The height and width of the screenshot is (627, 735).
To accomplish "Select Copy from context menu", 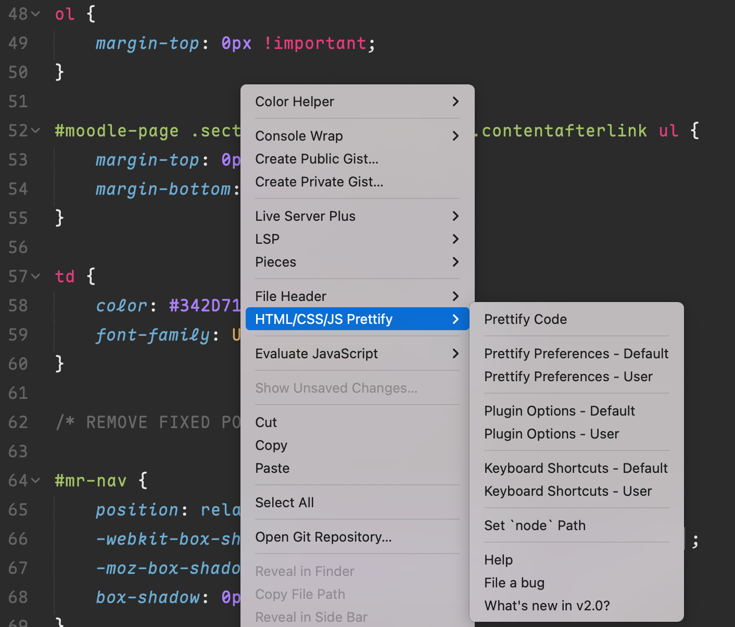I will [271, 445].
